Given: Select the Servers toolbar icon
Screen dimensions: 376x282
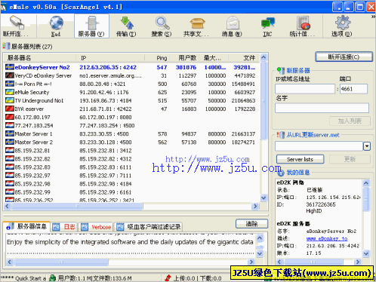Looking at the screenshot, I should click(91, 23).
